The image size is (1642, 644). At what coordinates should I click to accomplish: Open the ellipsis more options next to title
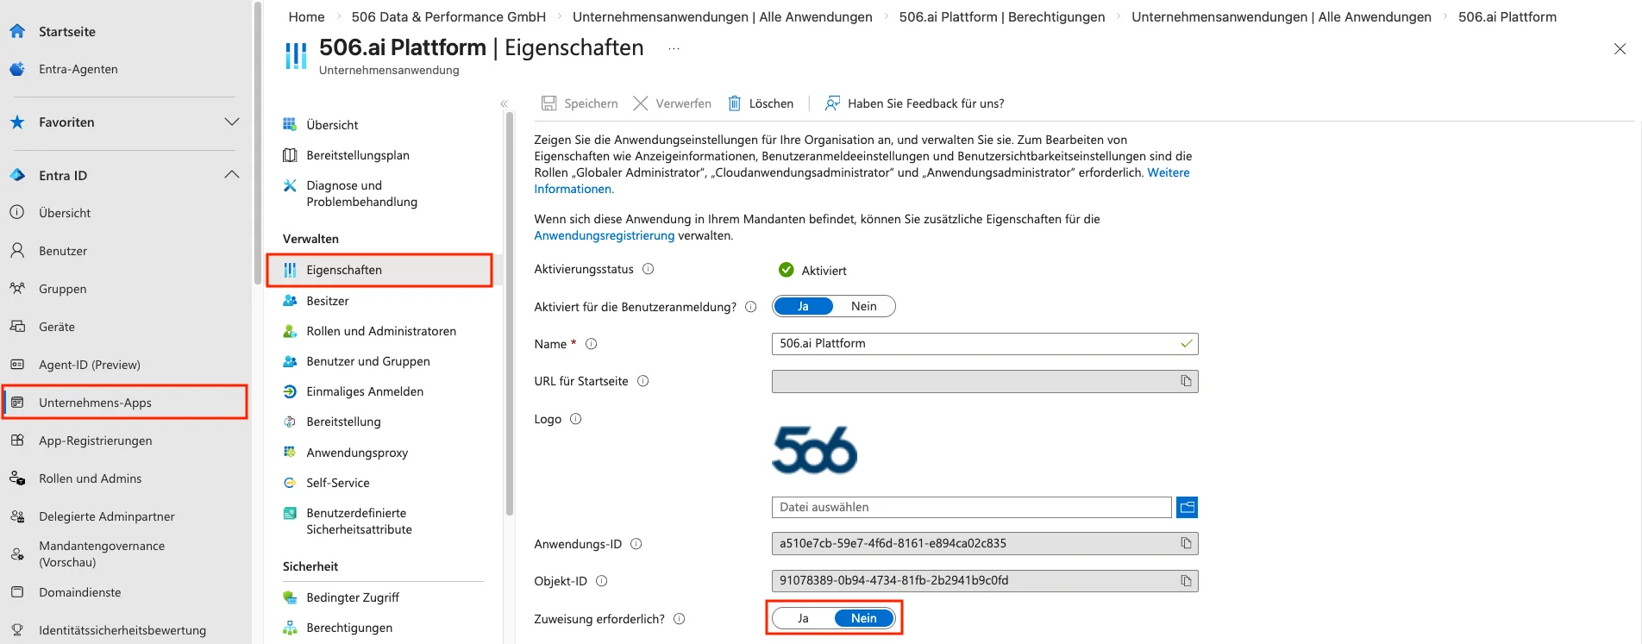[x=674, y=48]
